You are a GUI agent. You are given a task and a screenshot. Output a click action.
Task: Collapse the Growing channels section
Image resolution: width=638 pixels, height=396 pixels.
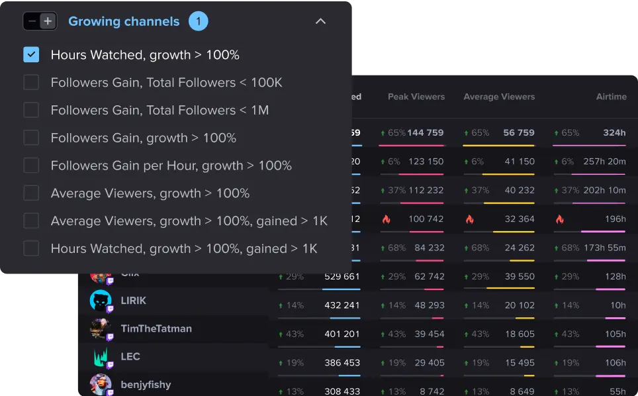point(320,21)
